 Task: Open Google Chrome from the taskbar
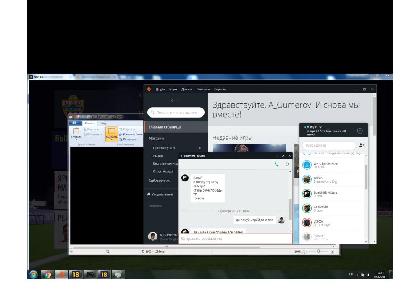[x=47, y=275]
